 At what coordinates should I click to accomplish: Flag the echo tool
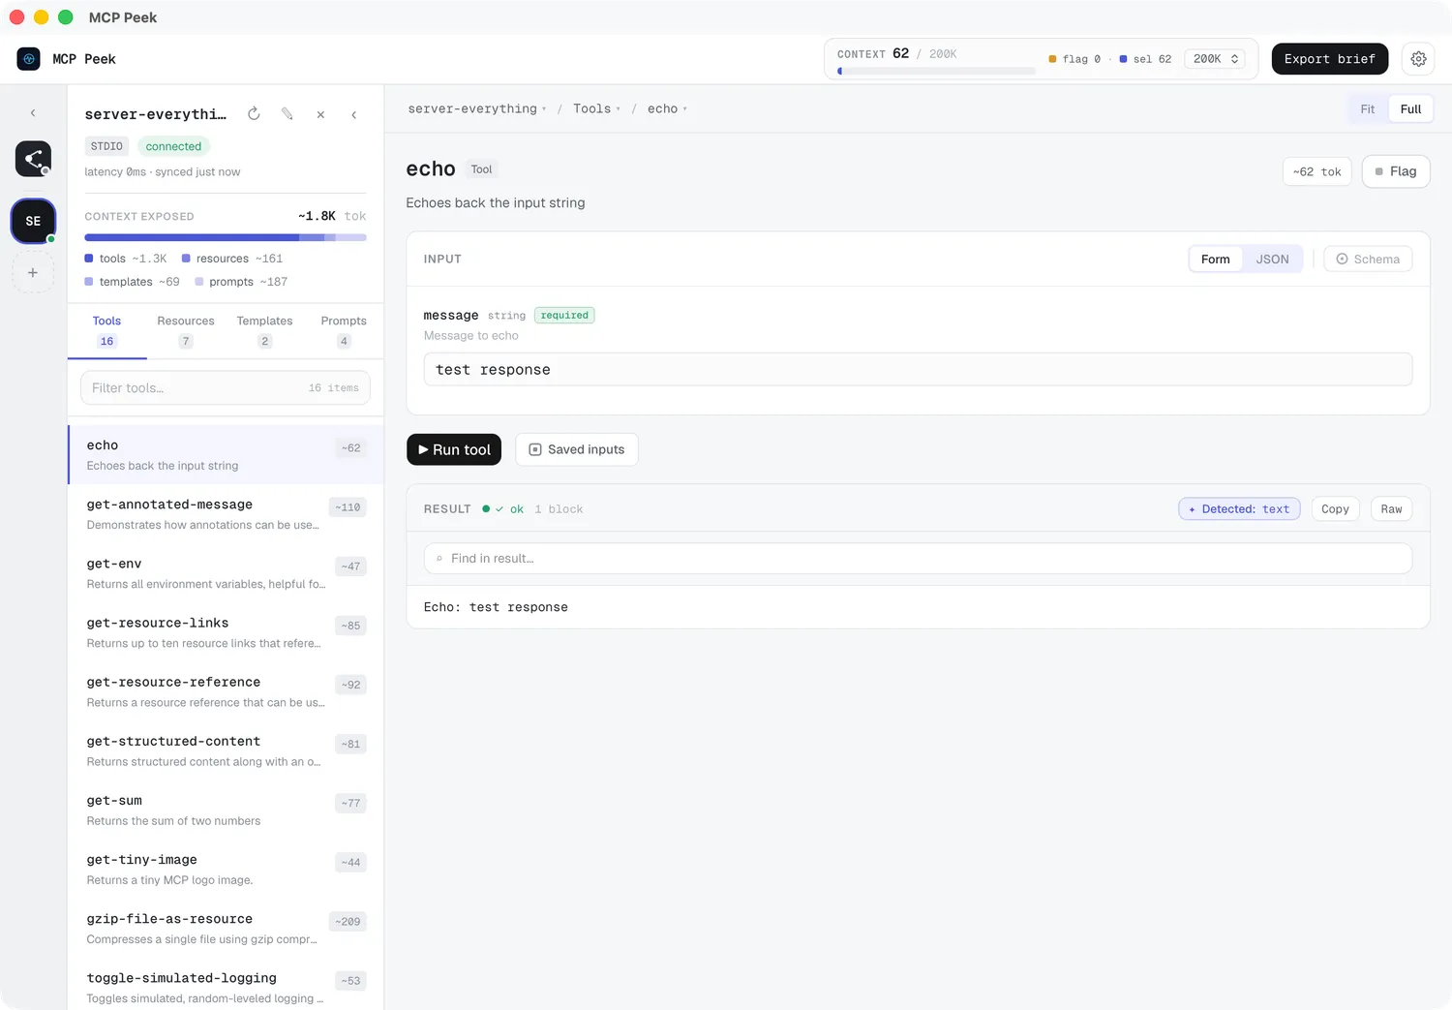tap(1396, 171)
